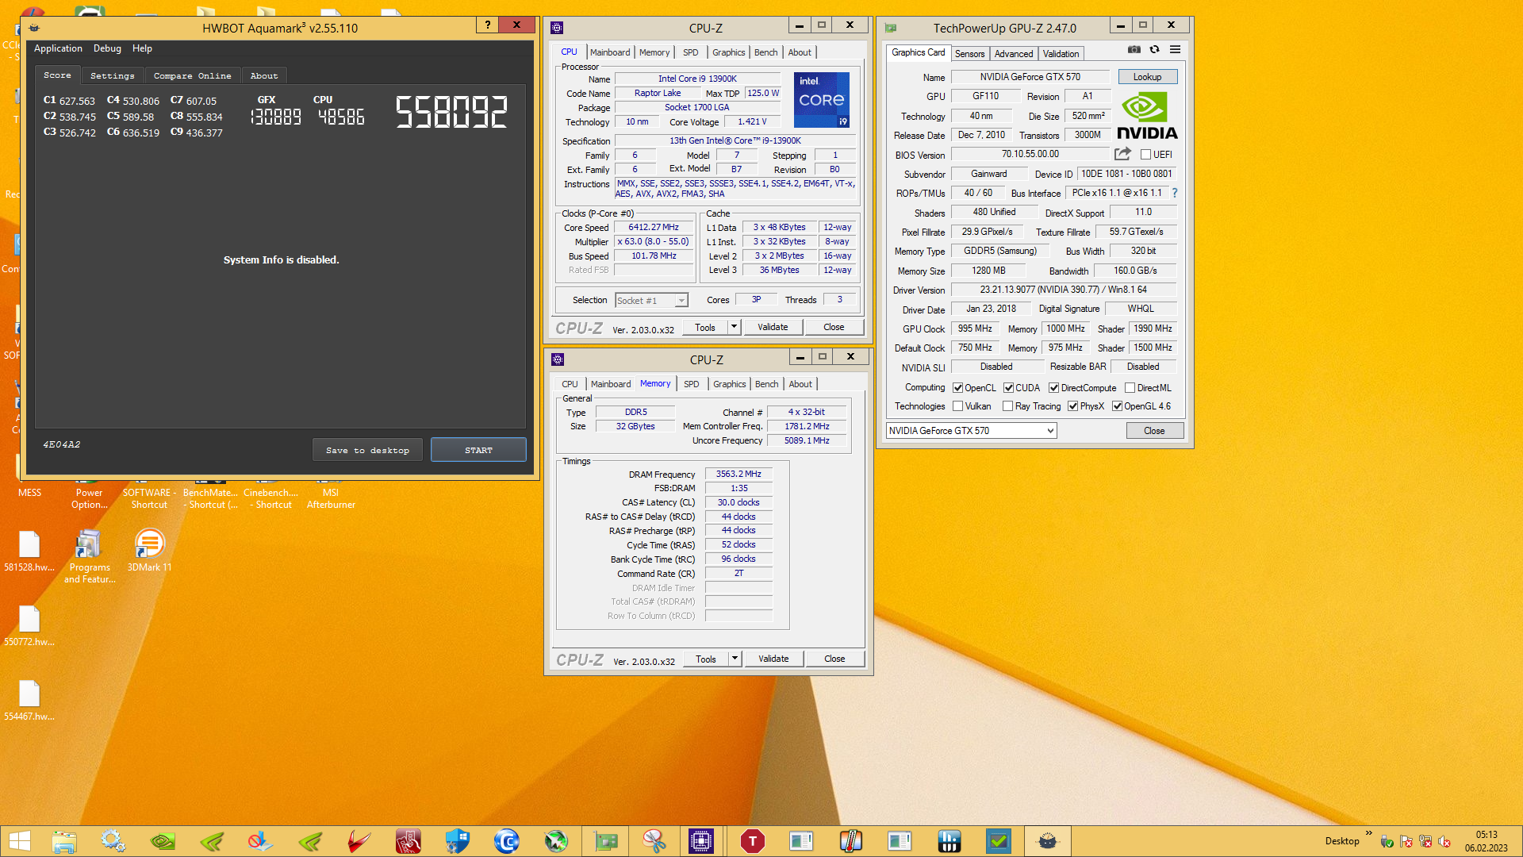Toggle the PhysX checkbox
This screenshot has width=1523, height=857.
point(1072,406)
